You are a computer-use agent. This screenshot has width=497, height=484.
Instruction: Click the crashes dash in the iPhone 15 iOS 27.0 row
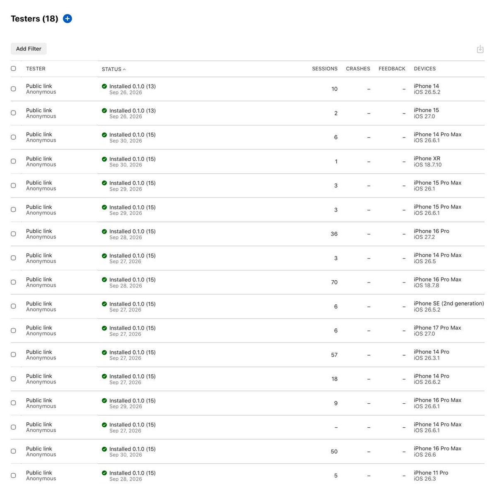369,113
